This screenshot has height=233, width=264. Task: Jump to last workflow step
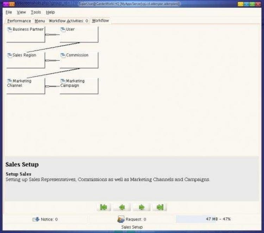pyautogui.click(x=160, y=207)
